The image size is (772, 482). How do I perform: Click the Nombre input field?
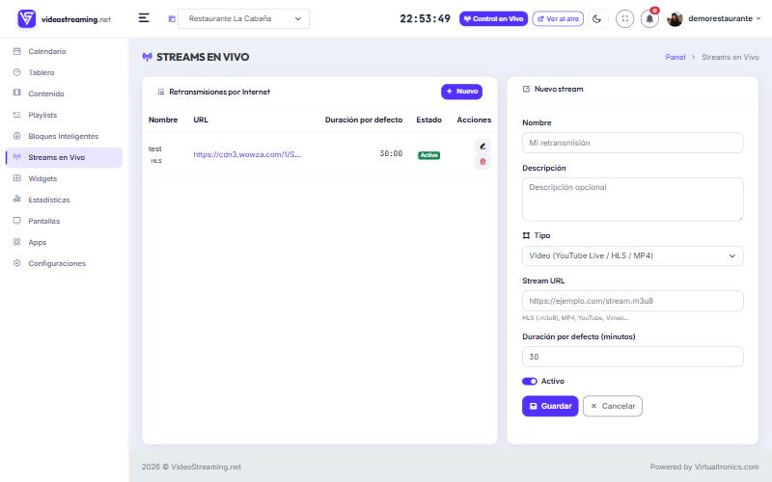(x=632, y=143)
